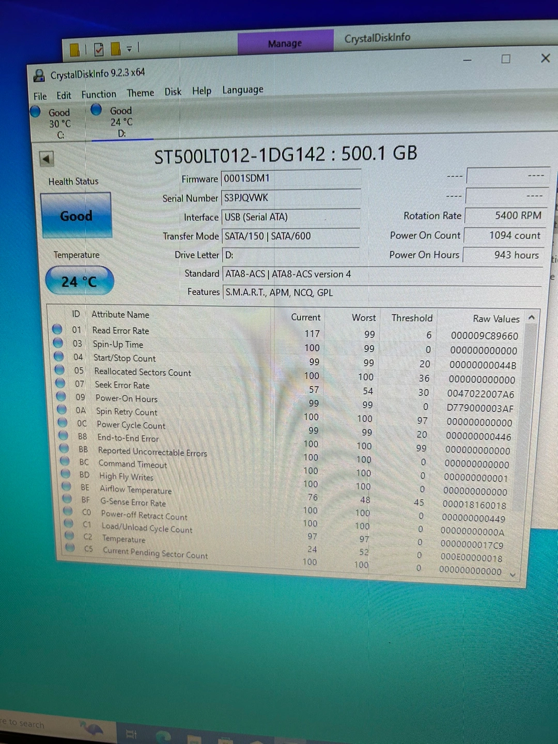Select the D: drive Good 24 °C

click(x=121, y=121)
